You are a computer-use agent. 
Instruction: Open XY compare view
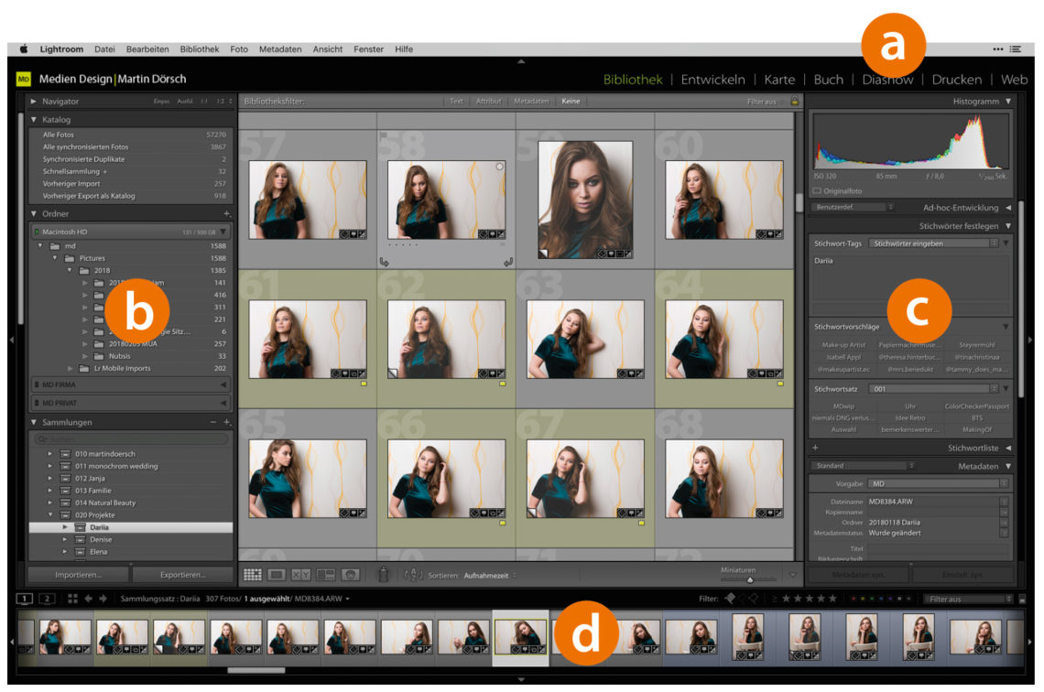tap(301, 575)
